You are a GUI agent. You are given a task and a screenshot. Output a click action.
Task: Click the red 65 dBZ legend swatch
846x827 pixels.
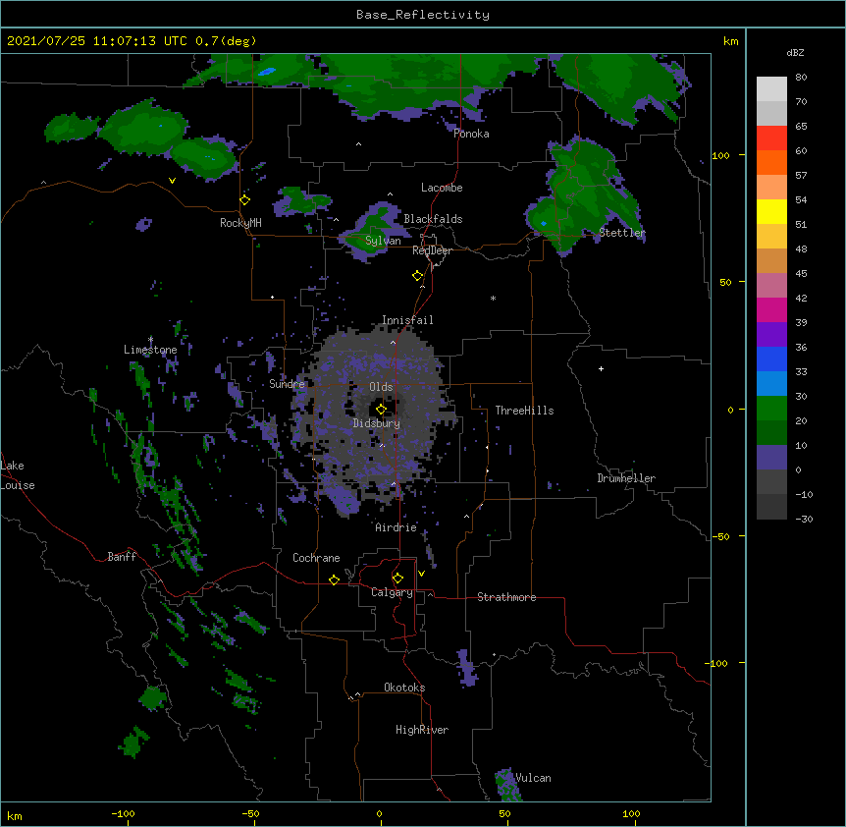tap(771, 138)
